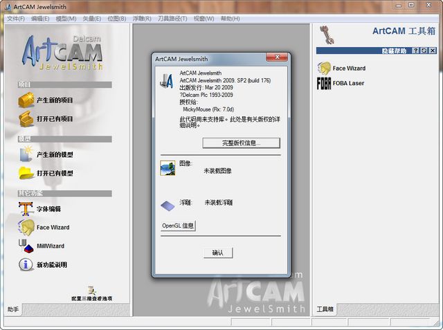The height and width of the screenshot is (330, 443).
Task: Click the ArtCAM title bar app icon
Action: pyautogui.click(x=8, y=7)
